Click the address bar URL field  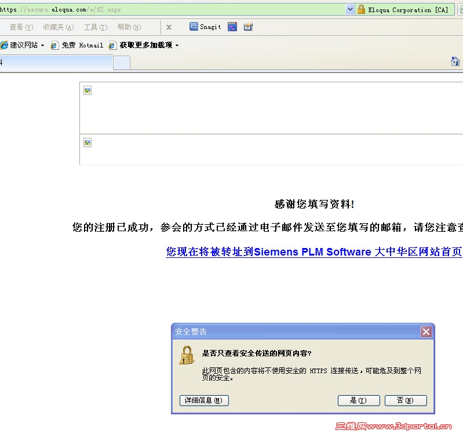[x=172, y=9]
